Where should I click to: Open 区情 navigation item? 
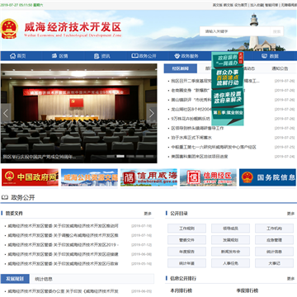coord(59,56)
